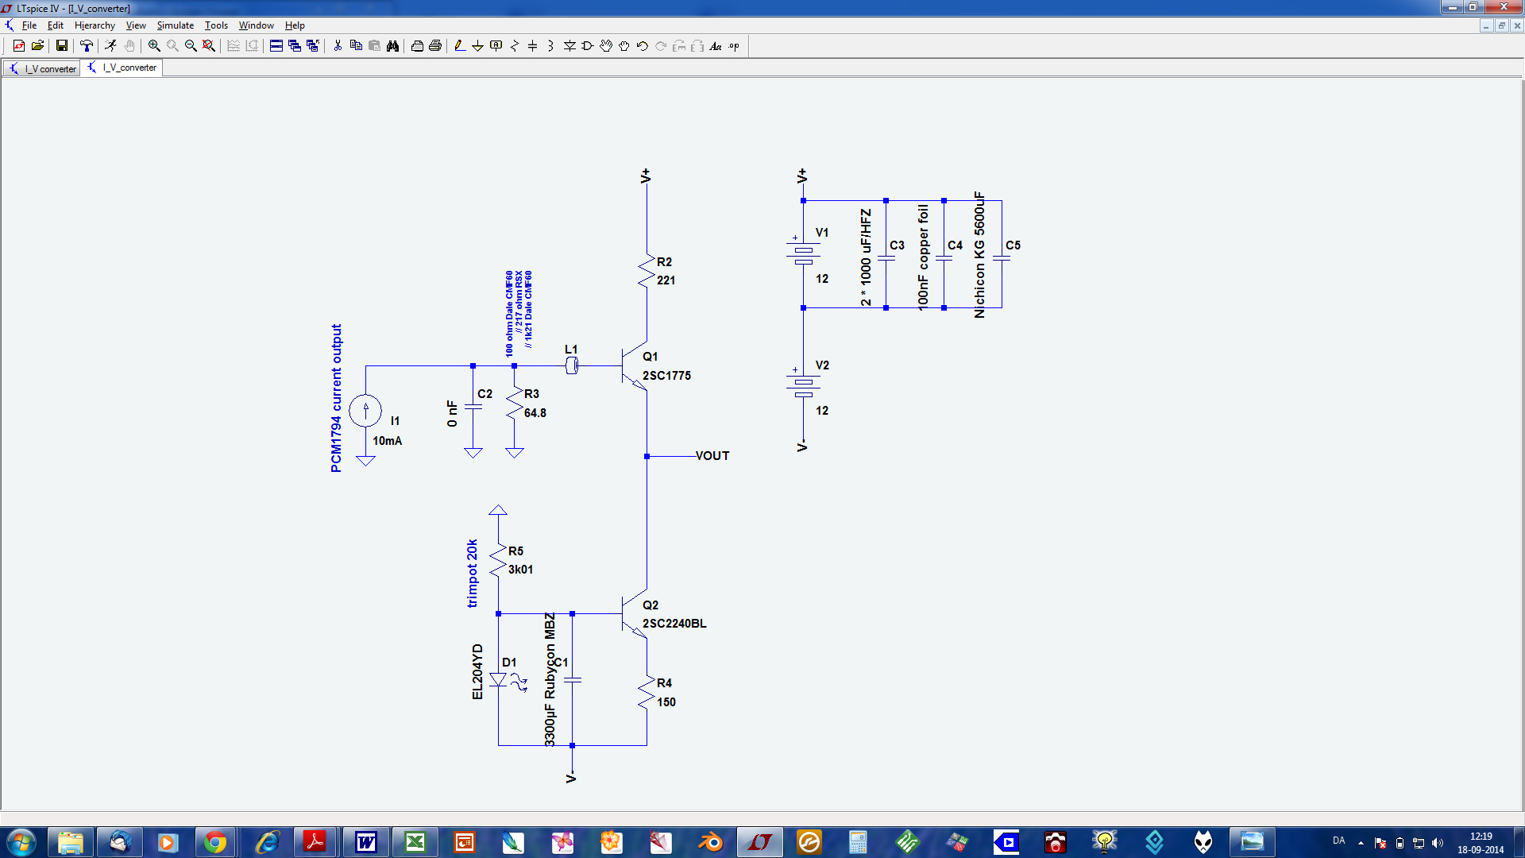Click the Windows Start button
Image resolution: width=1525 pixels, height=858 pixels.
pos(21,842)
